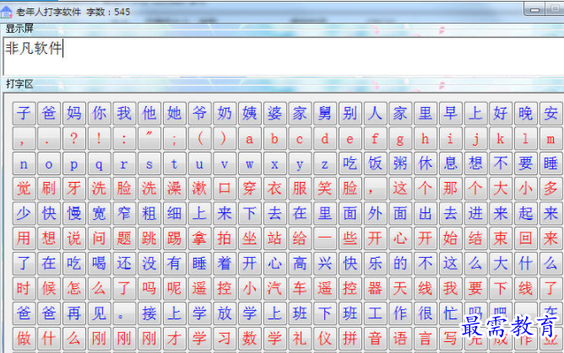
Task: Select the 细 character key
Action: click(175, 213)
